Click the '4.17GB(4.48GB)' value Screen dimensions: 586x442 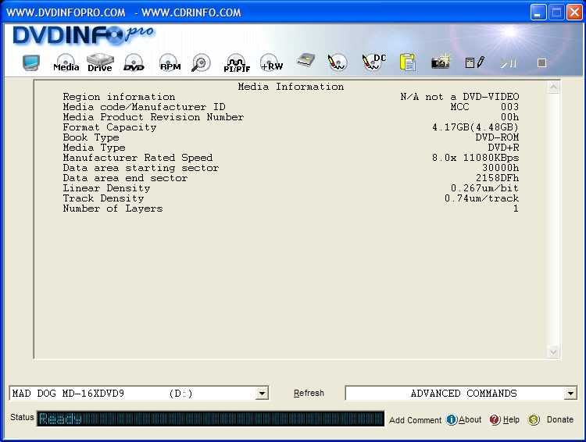[x=475, y=127]
